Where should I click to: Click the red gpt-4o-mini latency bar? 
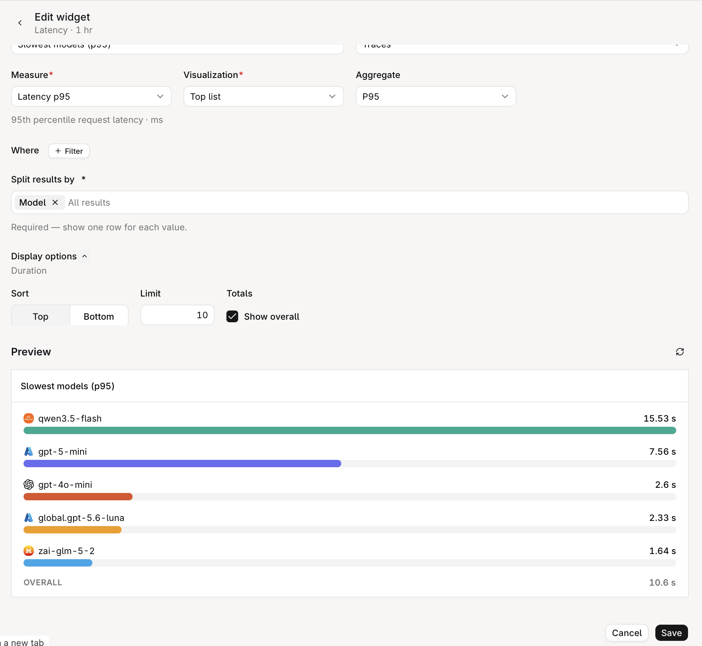(78, 497)
